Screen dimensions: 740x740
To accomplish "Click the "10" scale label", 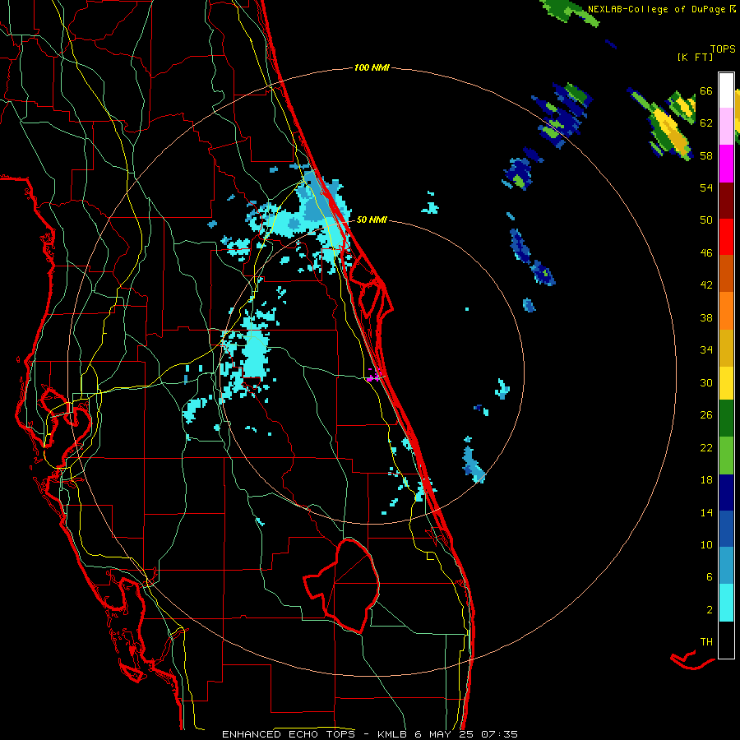I will point(706,544).
